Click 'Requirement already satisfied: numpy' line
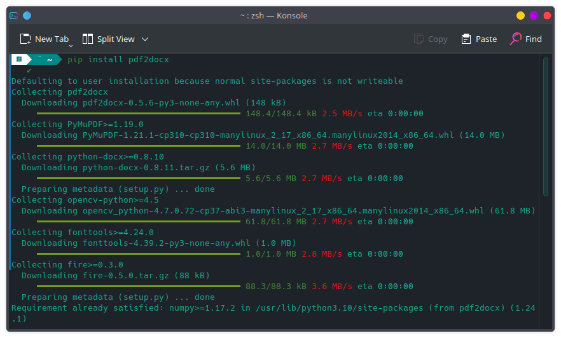 pos(274,313)
